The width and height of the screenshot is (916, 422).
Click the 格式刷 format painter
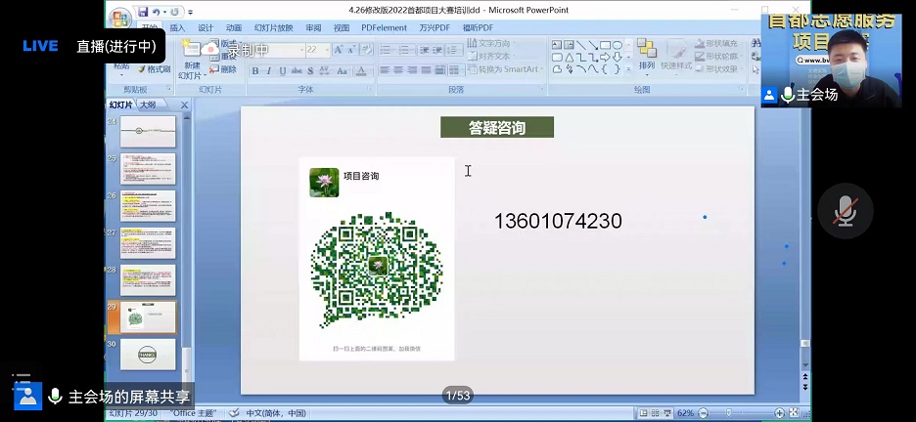point(155,68)
